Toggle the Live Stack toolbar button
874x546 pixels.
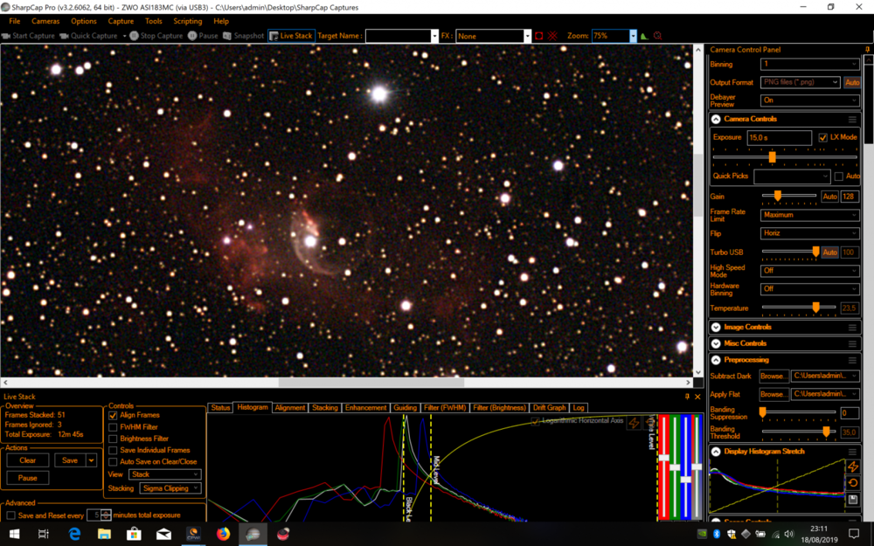click(x=291, y=36)
